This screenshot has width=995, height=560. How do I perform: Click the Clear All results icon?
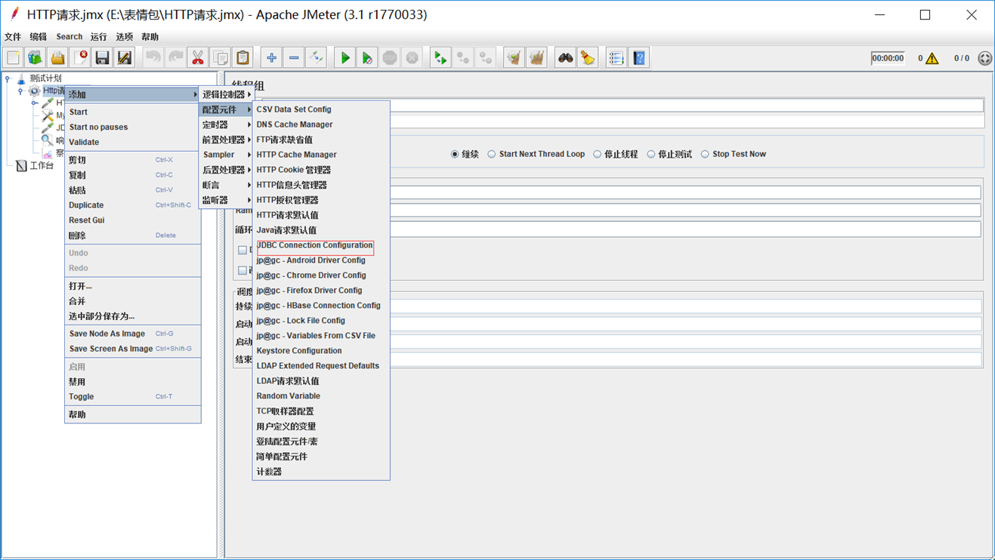(536, 58)
